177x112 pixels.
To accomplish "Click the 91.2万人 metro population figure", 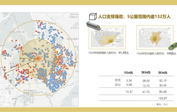I will (x=124, y=53).
